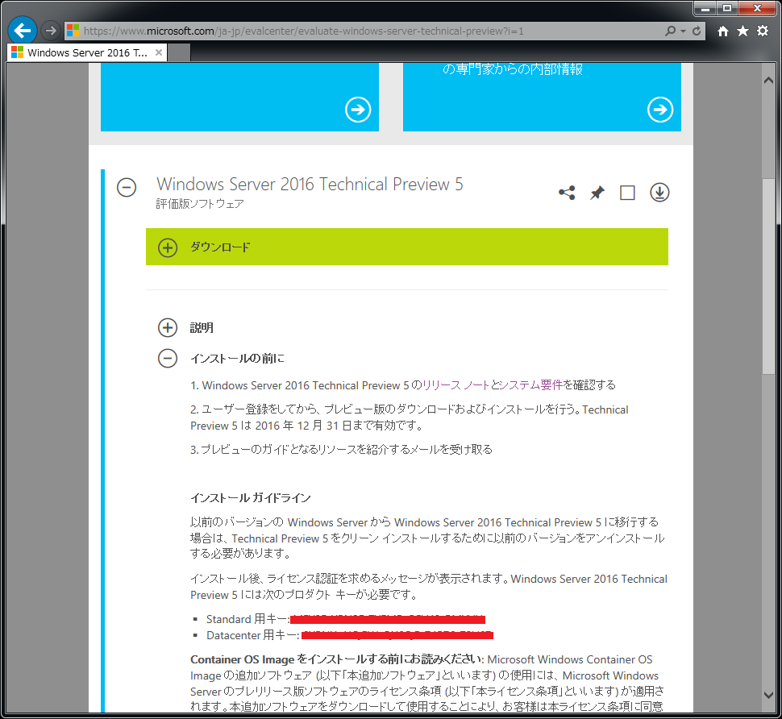Collapse the Windows Server 2016 Technical Preview 5 section

tap(127, 187)
